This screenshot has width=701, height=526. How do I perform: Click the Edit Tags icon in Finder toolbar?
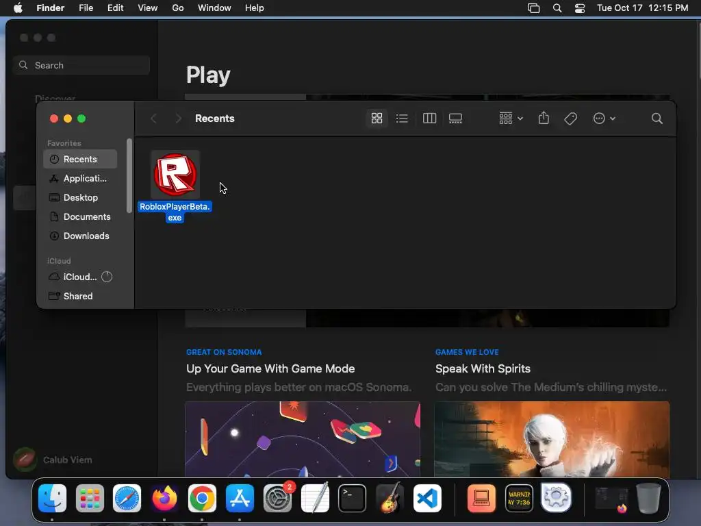(x=570, y=118)
